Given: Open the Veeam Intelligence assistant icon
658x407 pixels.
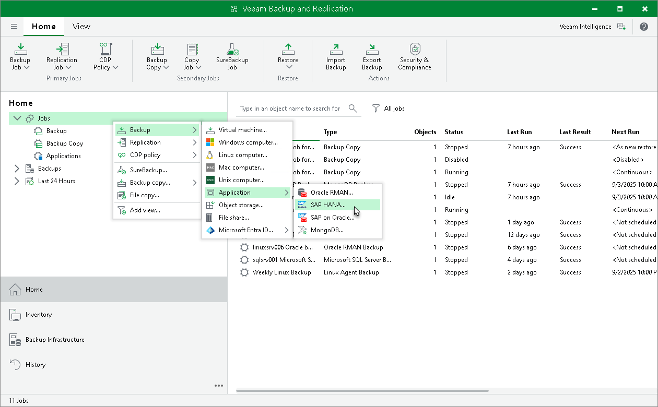Looking at the screenshot, I should tap(621, 27).
